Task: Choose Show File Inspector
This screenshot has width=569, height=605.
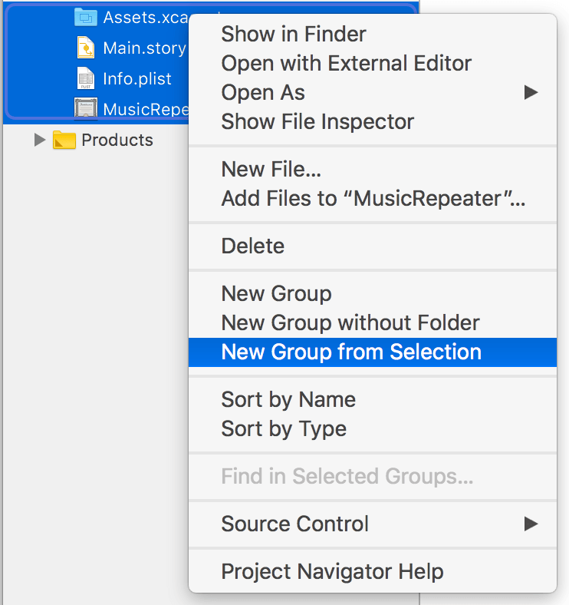Action: point(317,121)
